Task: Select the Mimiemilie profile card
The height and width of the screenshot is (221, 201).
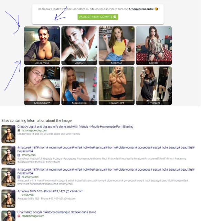Action: (79, 86)
